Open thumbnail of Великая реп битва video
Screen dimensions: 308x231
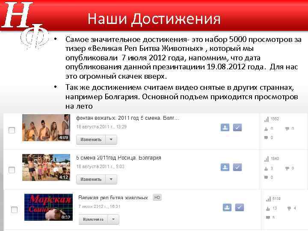tap(48, 207)
